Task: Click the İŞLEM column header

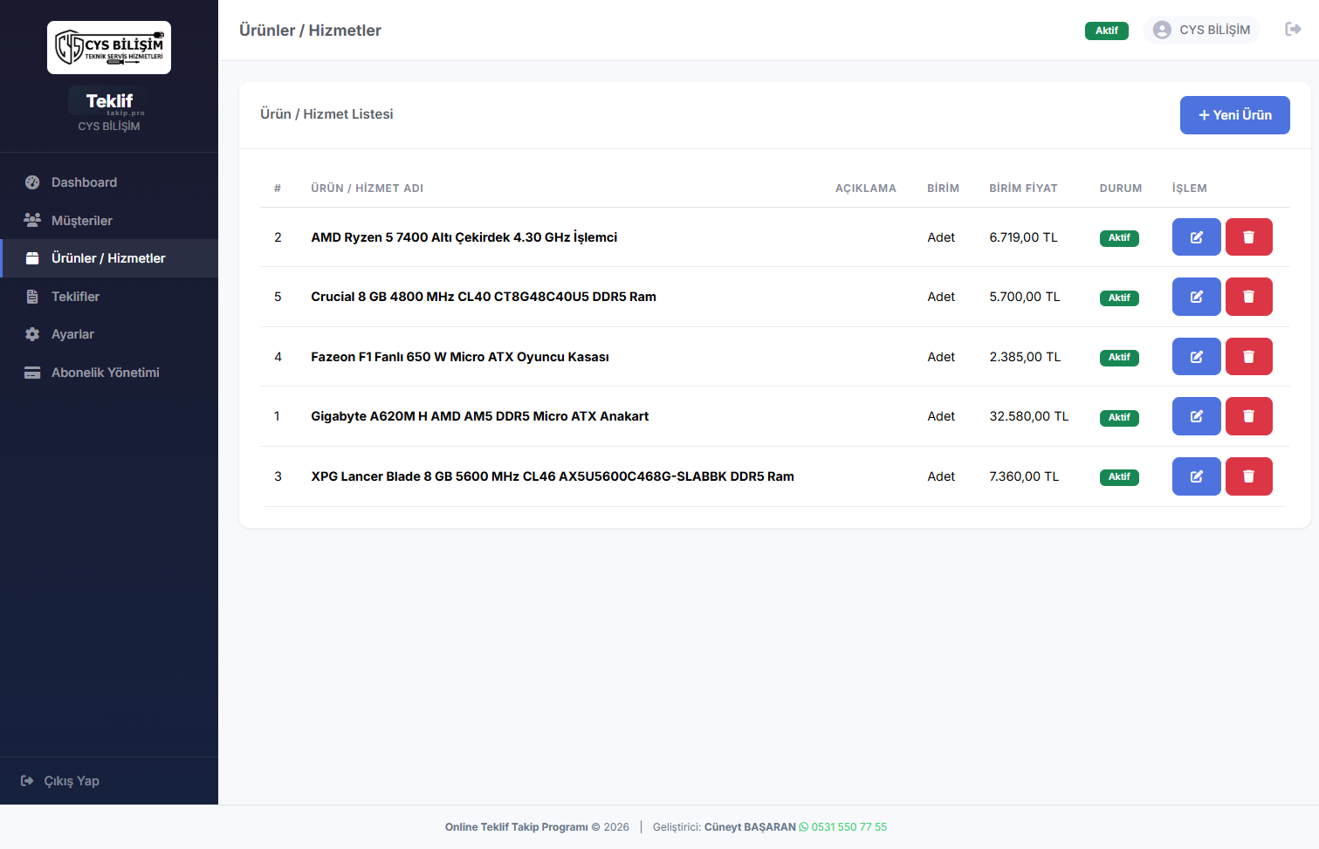Action: pos(1190,188)
